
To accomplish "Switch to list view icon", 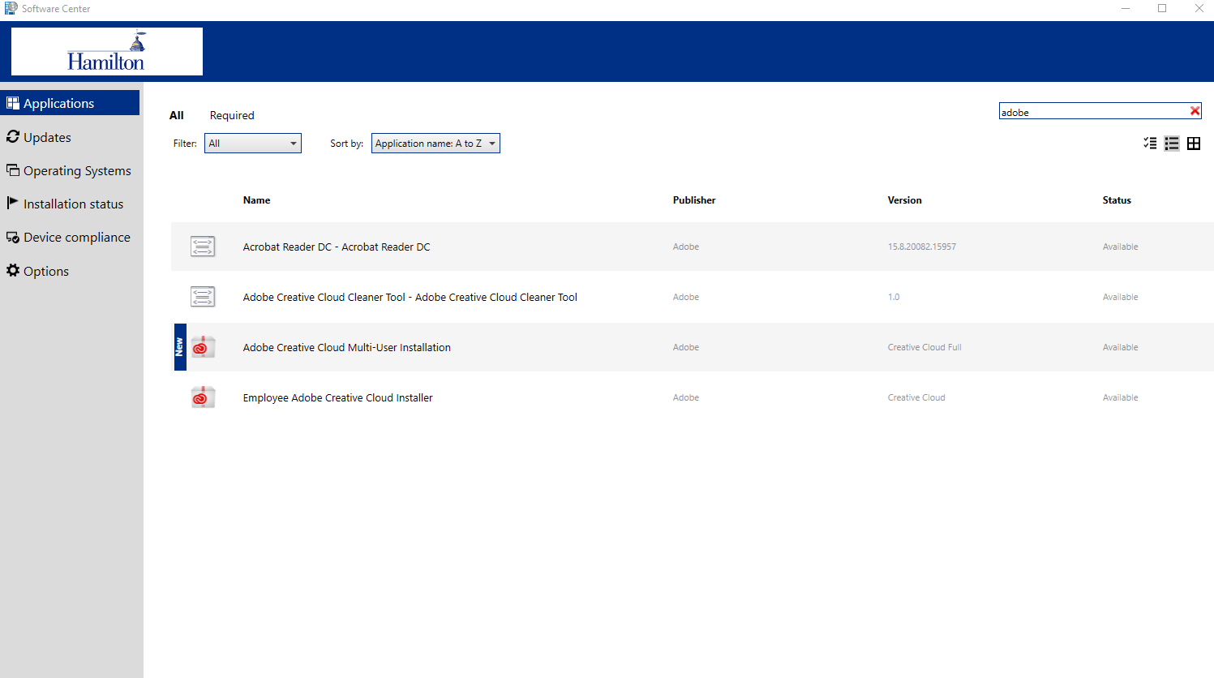I will (x=1172, y=144).
